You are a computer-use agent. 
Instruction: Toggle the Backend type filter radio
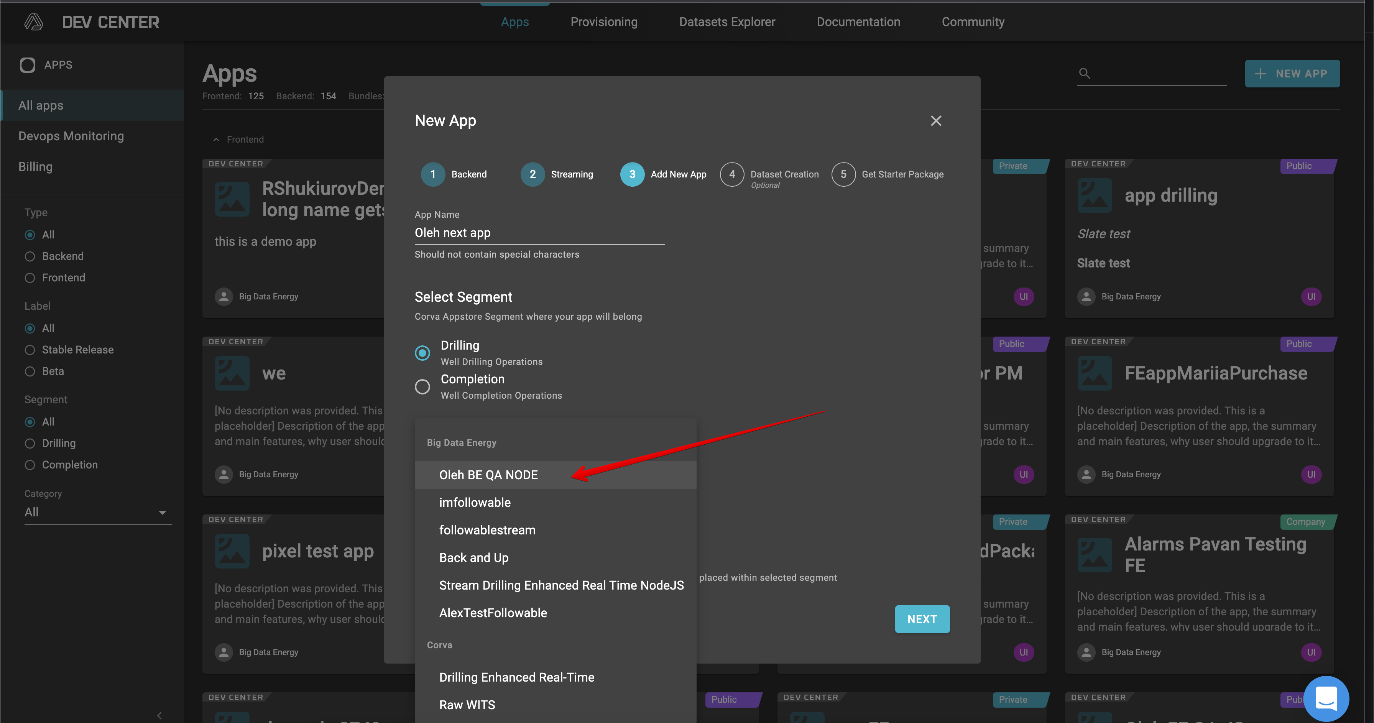30,255
